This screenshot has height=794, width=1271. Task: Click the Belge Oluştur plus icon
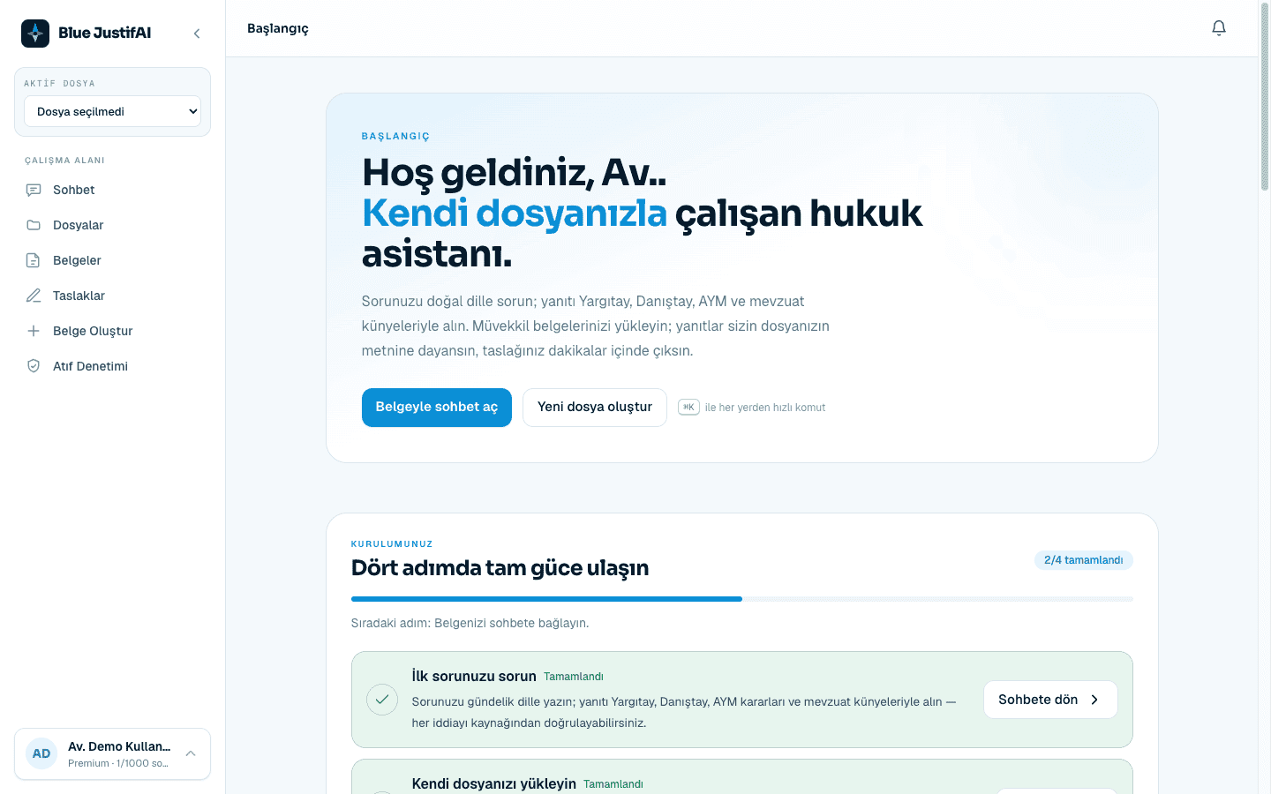click(34, 331)
